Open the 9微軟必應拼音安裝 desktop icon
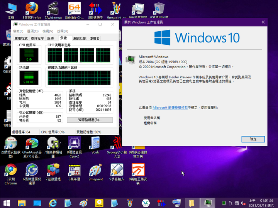 [x=138, y=152]
